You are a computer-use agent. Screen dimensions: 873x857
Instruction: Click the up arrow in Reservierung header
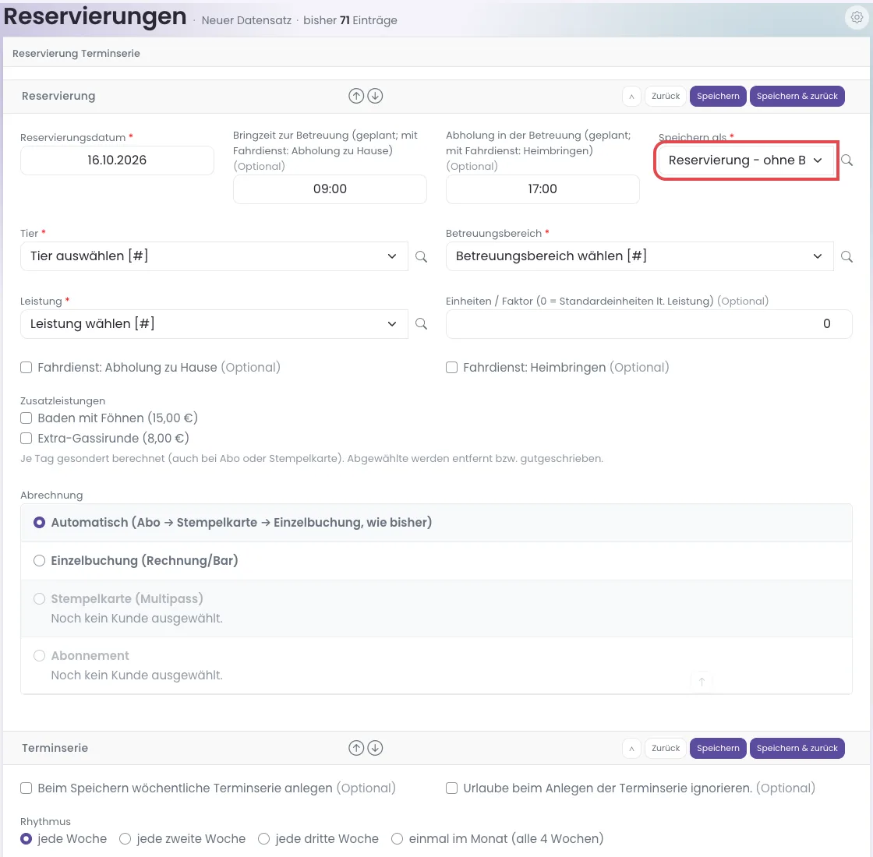pyautogui.click(x=356, y=96)
